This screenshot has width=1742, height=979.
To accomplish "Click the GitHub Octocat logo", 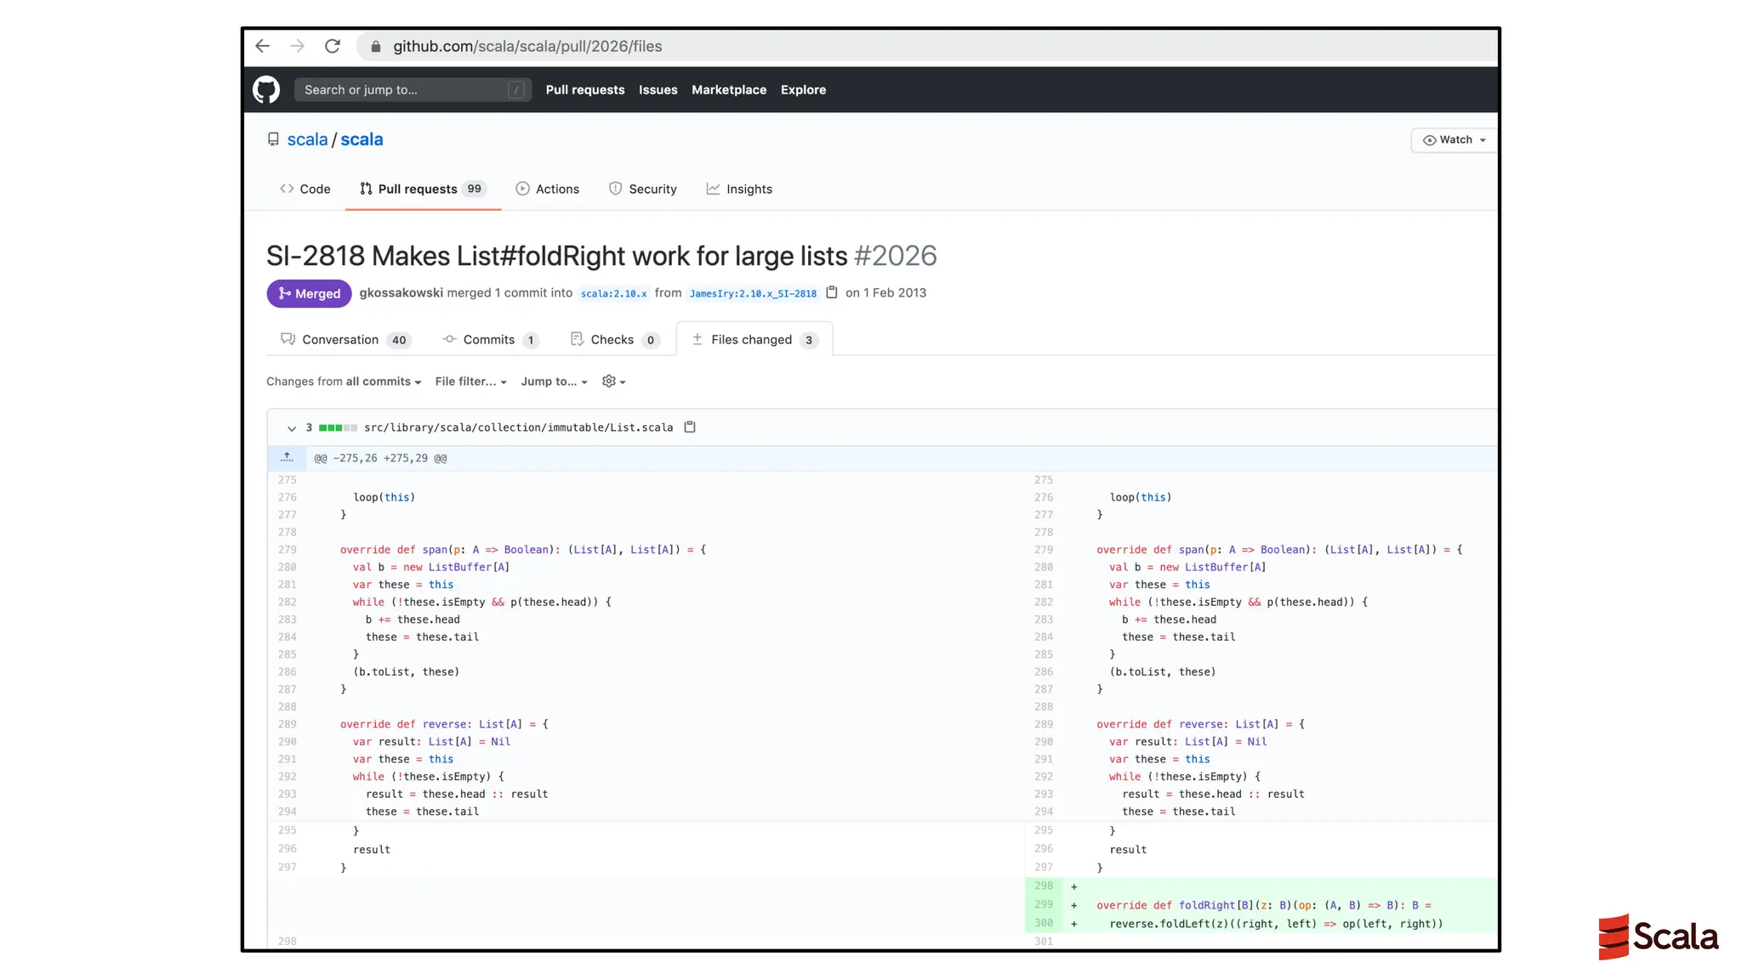I will (266, 89).
